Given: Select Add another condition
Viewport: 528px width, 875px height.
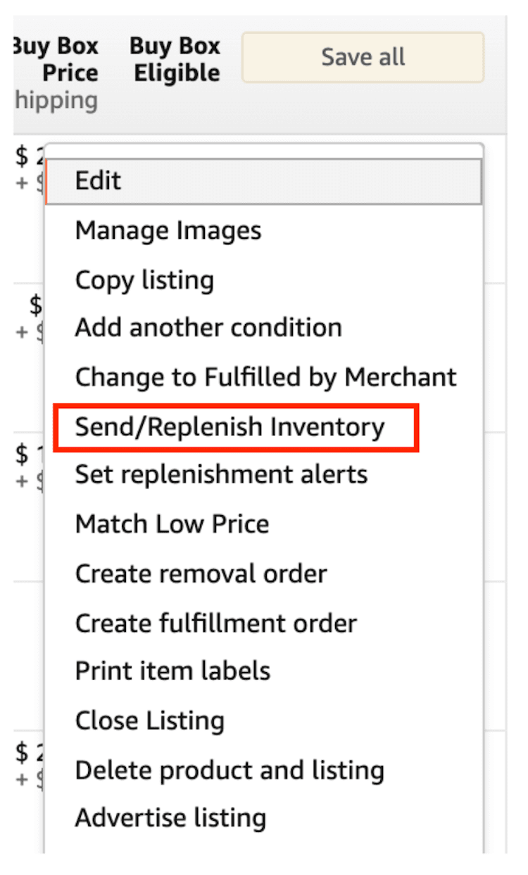Looking at the screenshot, I should (208, 328).
